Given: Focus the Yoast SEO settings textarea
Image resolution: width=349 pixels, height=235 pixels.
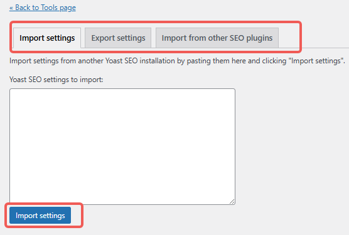Looking at the screenshot, I should tap(122, 147).
